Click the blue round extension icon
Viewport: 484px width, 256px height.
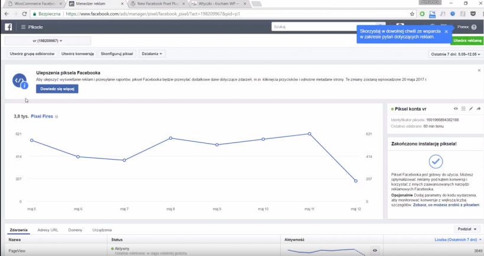pos(453,14)
